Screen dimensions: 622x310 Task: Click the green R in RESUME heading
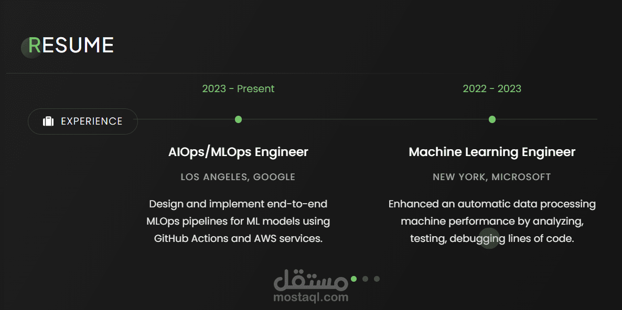pos(35,45)
